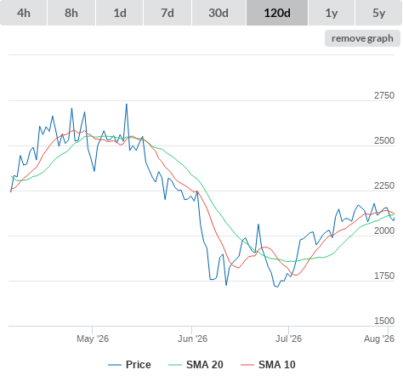Select the 7d range tab
Viewport: 403px width, 387px height.
coord(167,13)
